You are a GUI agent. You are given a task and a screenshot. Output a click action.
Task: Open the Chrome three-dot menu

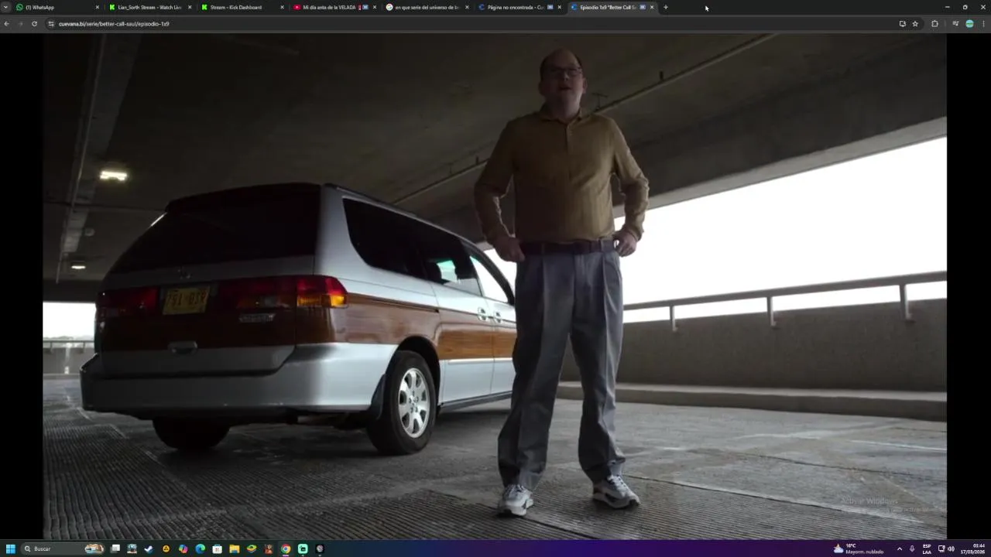983,24
